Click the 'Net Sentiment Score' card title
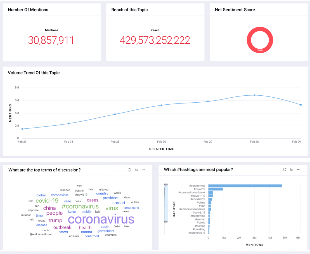 (x=235, y=10)
